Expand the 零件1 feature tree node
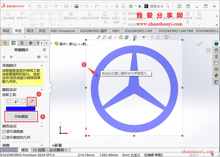The width and height of the screenshot is (220, 157). [52, 44]
